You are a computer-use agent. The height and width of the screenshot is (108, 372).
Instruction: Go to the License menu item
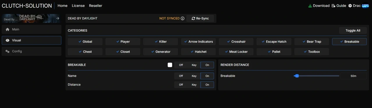[x=78, y=6]
